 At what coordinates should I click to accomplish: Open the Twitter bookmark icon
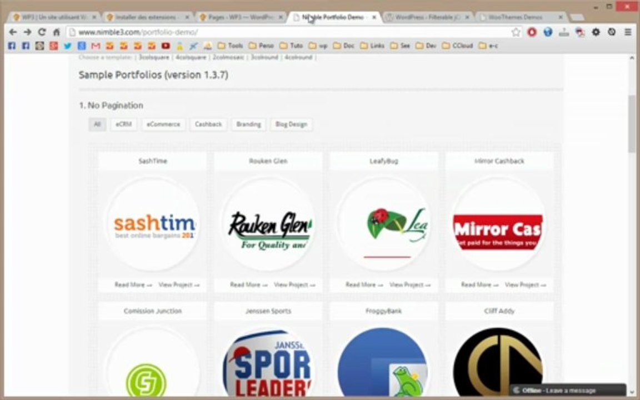[67, 46]
